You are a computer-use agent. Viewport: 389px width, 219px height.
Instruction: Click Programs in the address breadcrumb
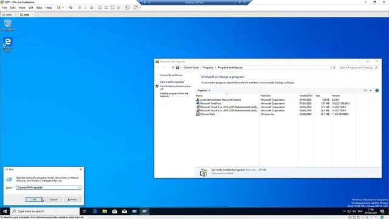pos(208,68)
